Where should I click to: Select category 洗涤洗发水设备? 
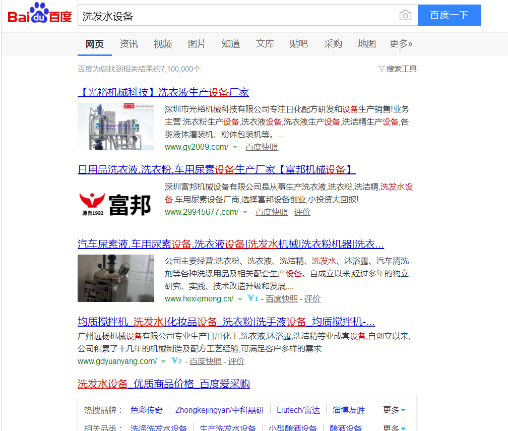(159, 428)
